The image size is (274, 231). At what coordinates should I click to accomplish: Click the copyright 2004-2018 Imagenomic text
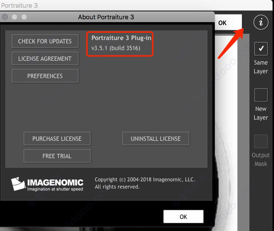click(145, 179)
